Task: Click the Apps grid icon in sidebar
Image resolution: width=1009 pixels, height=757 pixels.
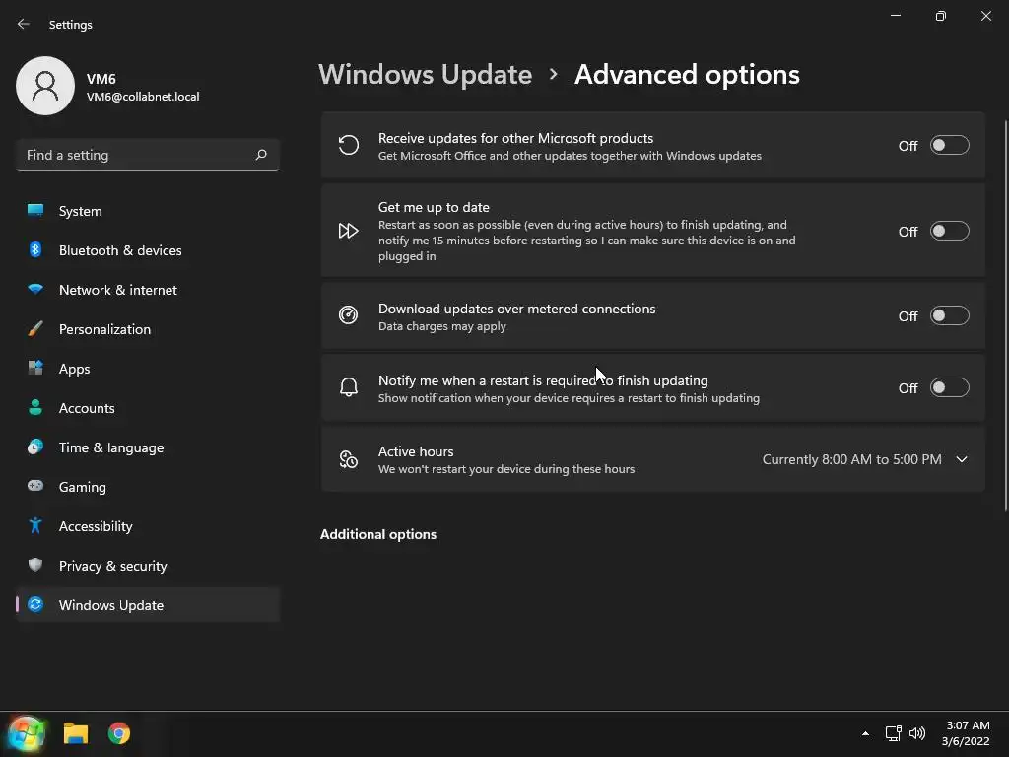Action: click(x=35, y=369)
